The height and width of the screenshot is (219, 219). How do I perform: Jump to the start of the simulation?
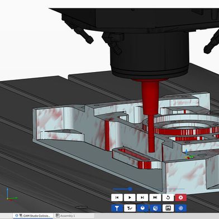[x=117, y=197]
